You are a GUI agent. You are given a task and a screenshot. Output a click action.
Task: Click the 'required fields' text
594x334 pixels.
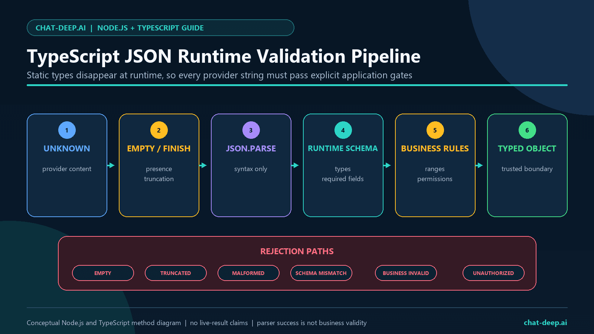point(343,179)
